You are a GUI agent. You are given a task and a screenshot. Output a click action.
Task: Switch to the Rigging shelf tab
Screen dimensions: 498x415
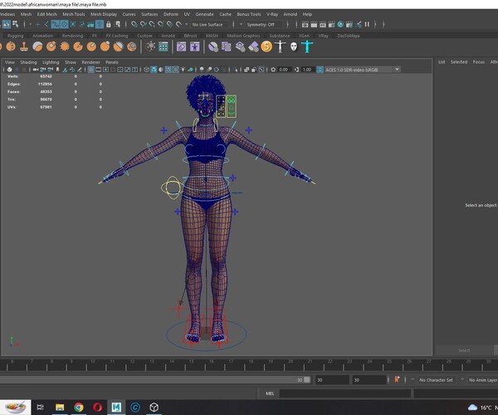click(15, 36)
